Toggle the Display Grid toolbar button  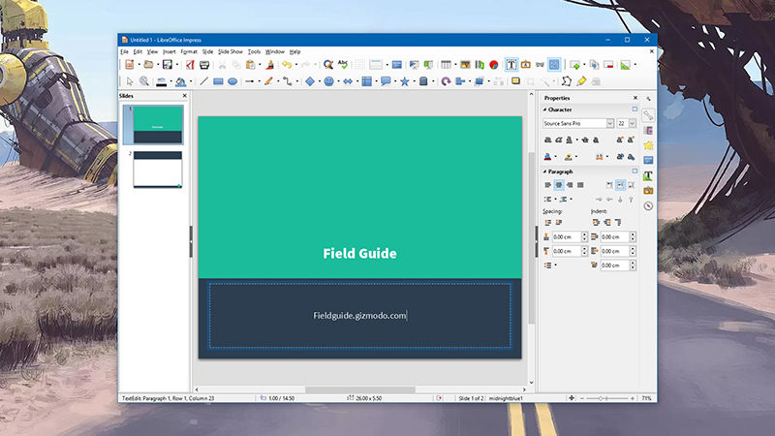pyautogui.click(x=359, y=65)
